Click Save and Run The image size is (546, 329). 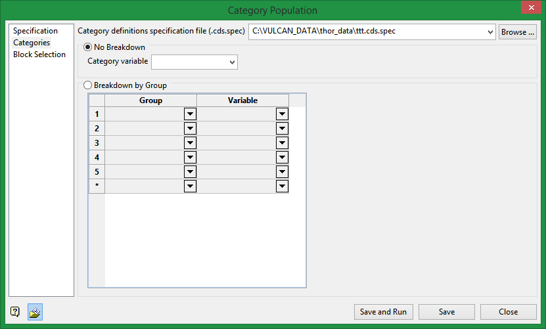(x=384, y=312)
